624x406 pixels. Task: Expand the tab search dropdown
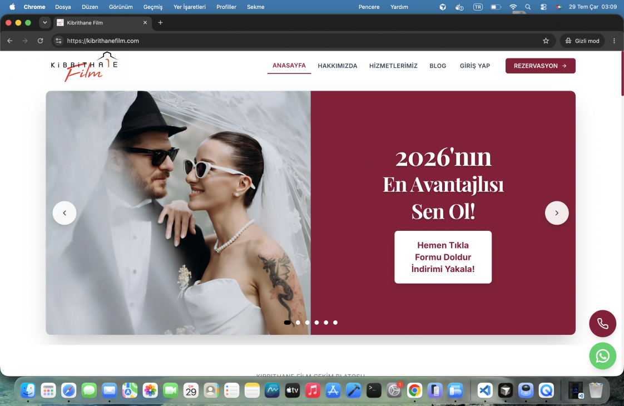coord(45,23)
